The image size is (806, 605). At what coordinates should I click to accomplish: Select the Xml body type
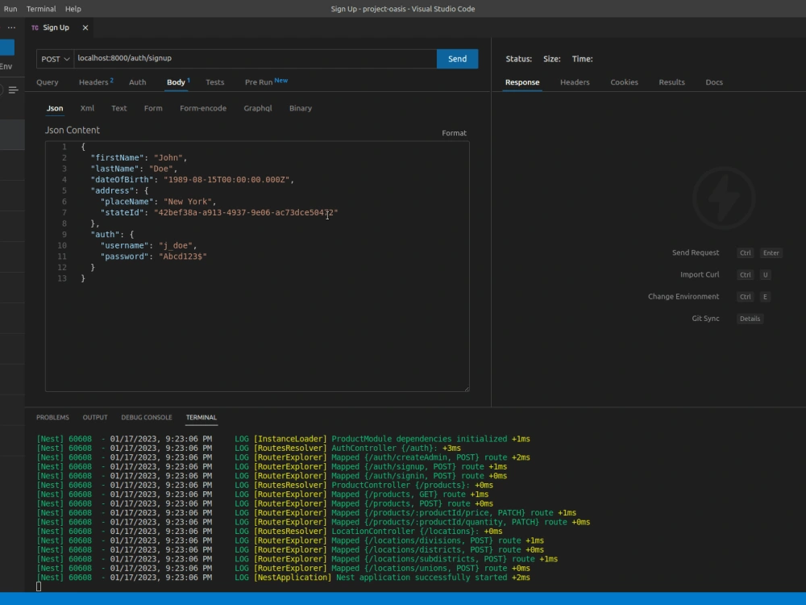pyautogui.click(x=87, y=109)
